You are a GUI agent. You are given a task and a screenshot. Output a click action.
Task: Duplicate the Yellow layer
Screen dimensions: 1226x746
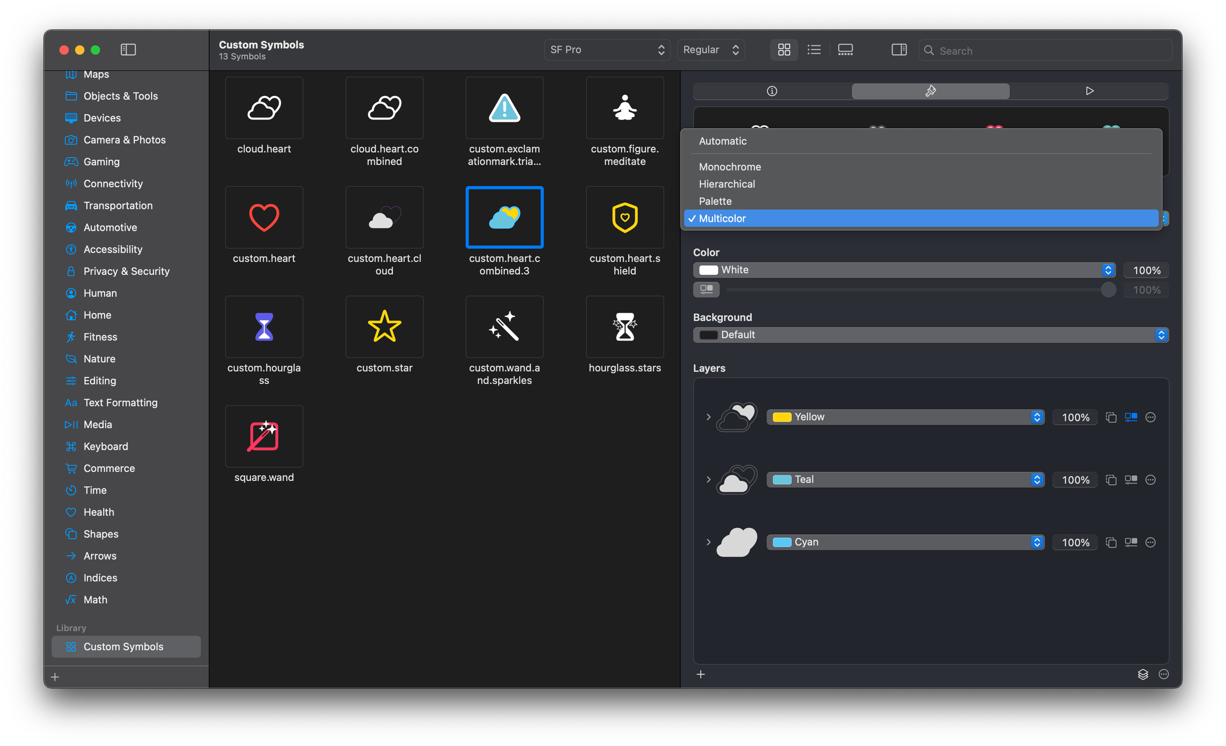tap(1112, 417)
